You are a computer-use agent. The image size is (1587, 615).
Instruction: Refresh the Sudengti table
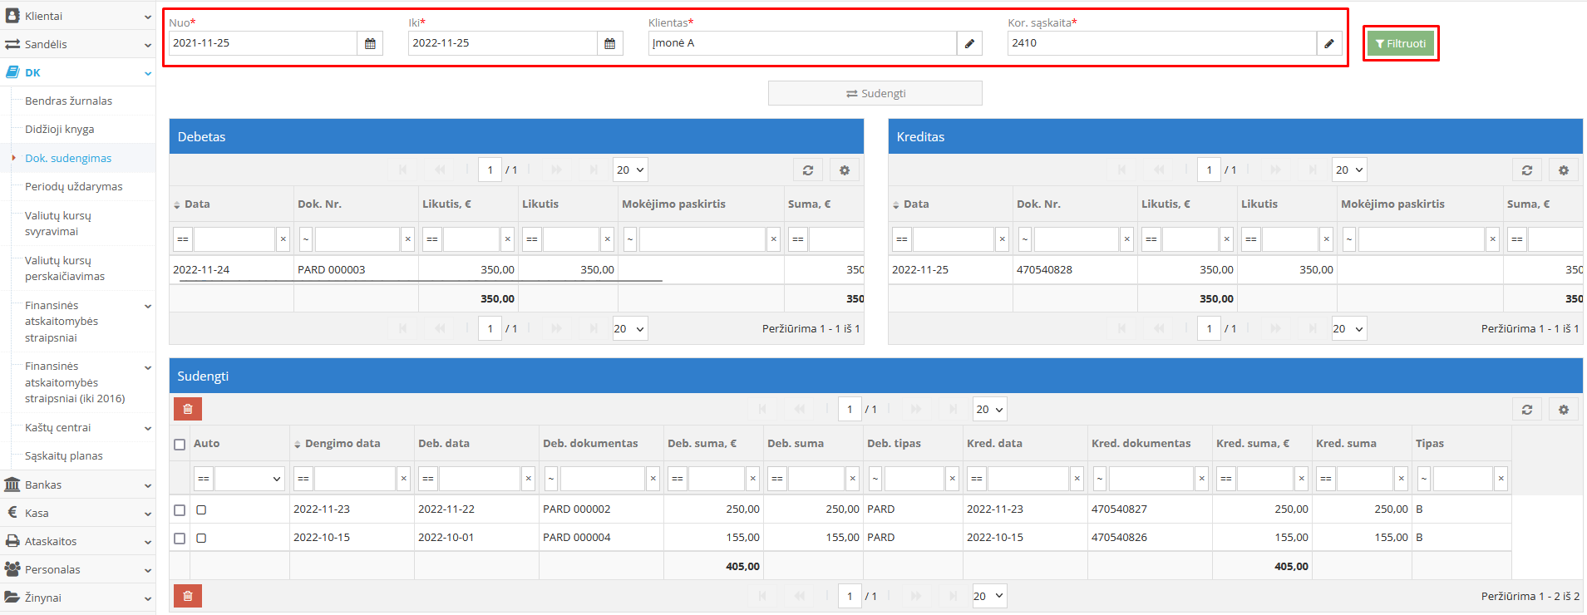(1526, 410)
